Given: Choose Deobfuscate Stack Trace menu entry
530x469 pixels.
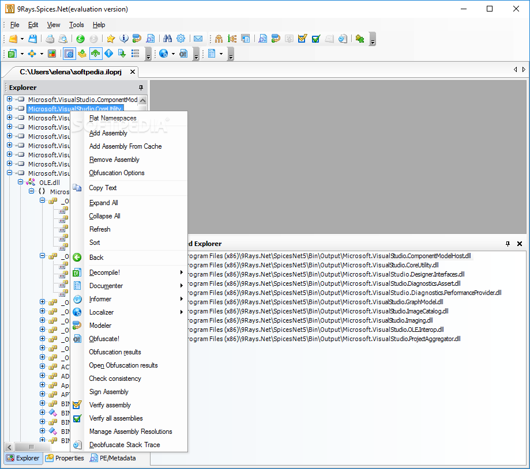Looking at the screenshot, I should click(125, 445).
